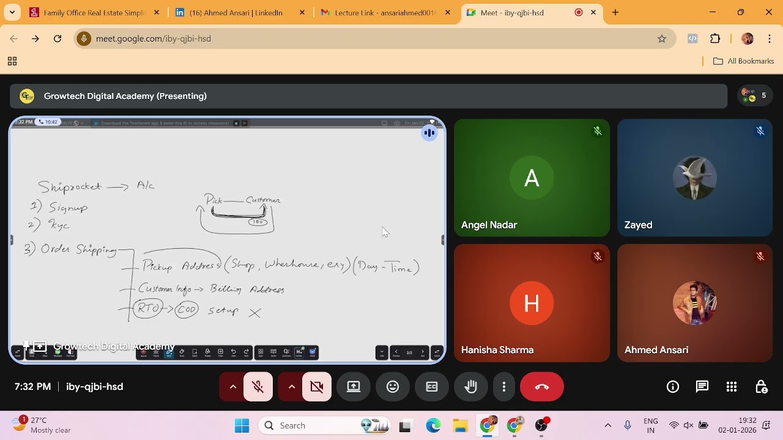Leave call with red hang-up button

pos(542,387)
